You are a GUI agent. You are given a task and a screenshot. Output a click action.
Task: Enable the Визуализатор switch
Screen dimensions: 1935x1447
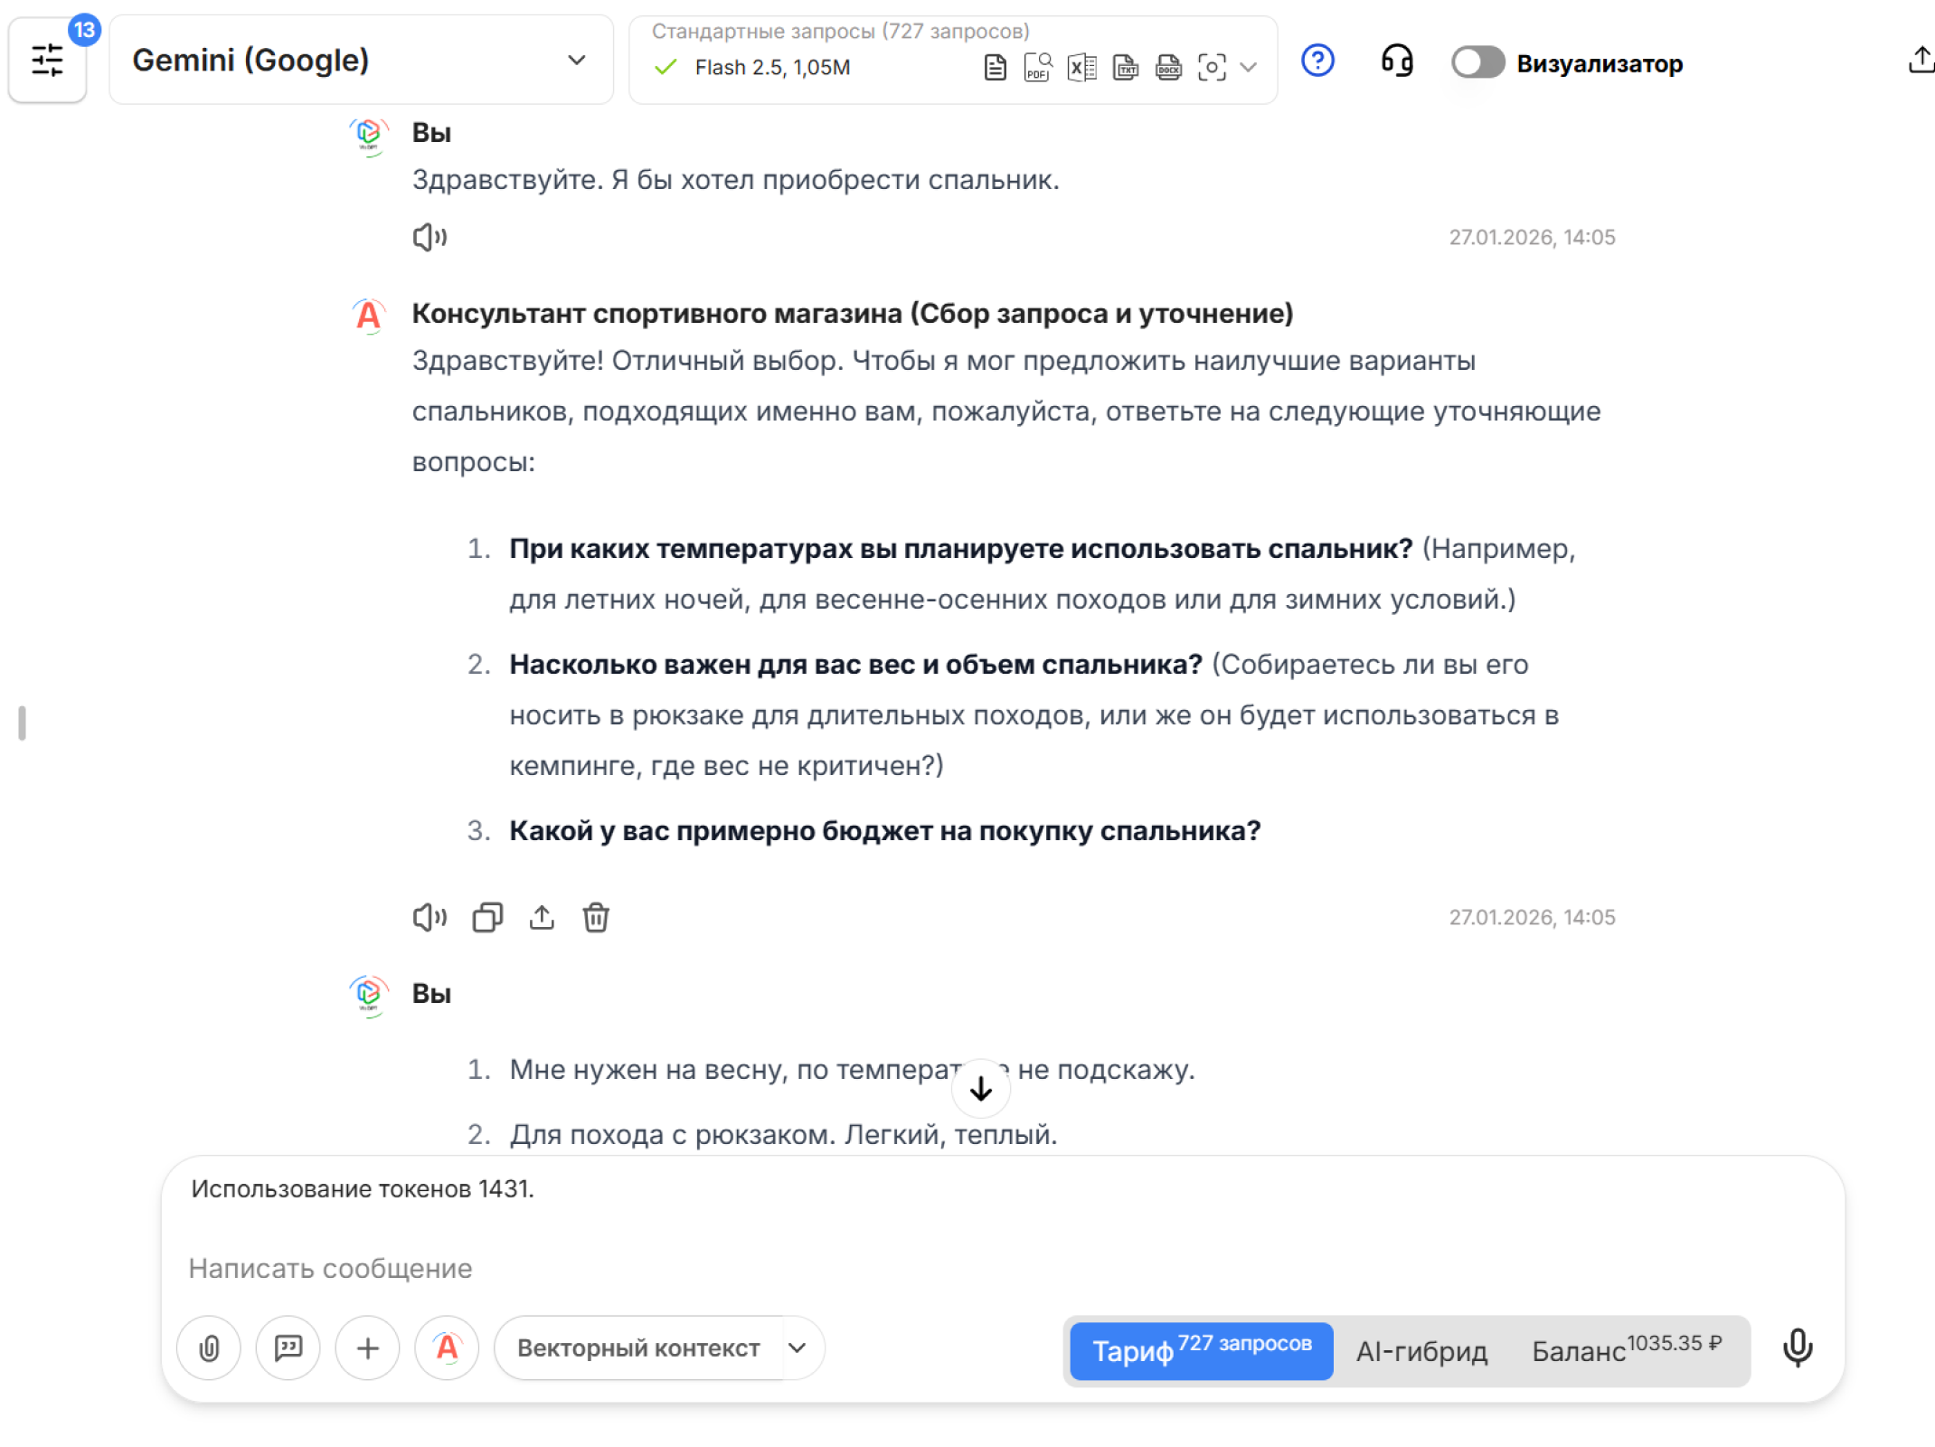click(1477, 62)
